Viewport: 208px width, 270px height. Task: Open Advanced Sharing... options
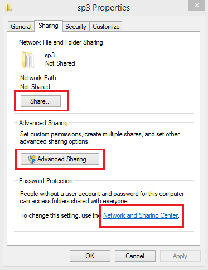[x=60, y=159]
